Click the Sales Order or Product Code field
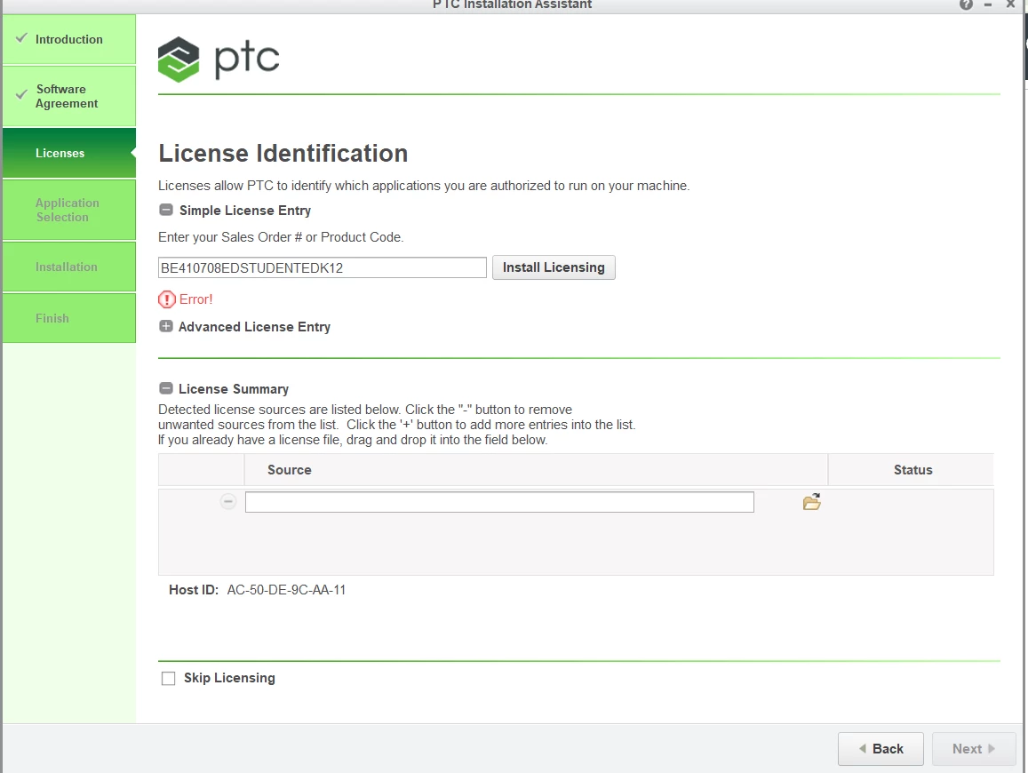The width and height of the screenshot is (1028, 773). click(x=322, y=267)
